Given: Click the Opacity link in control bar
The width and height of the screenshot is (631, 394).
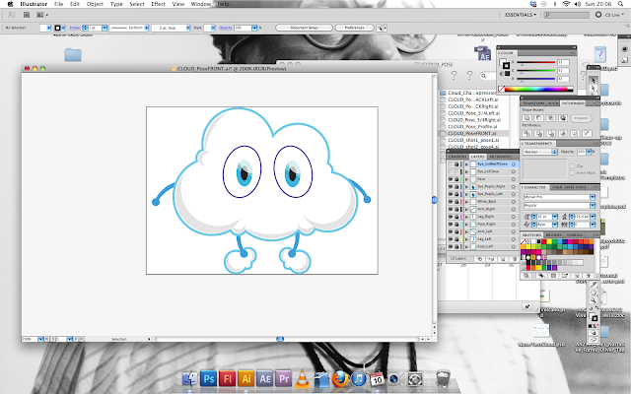Looking at the screenshot, I should tap(226, 28).
